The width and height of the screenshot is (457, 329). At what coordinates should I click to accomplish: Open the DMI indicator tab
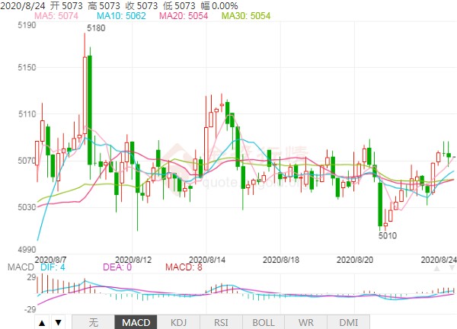coord(349,322)
